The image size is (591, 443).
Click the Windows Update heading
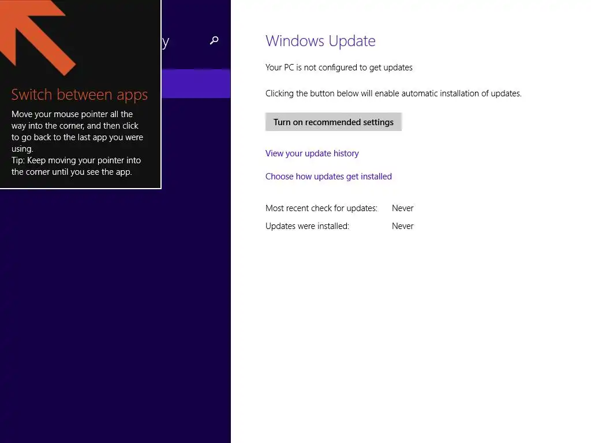tap(320, 41)
